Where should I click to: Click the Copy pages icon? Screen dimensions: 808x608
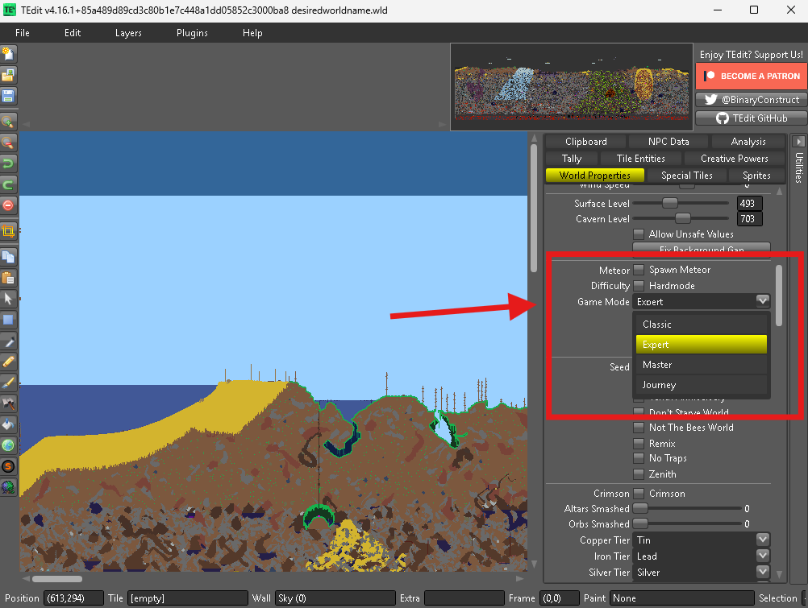pyautogui.click(x=8, y=256)
